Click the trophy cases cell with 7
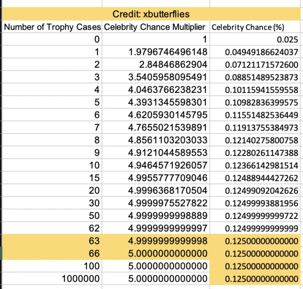Viewport: 303px width, 289px height. (x=52, y=127)
